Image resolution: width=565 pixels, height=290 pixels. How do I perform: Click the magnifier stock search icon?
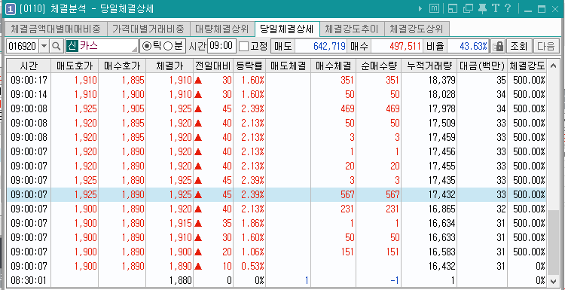(56, 46)
